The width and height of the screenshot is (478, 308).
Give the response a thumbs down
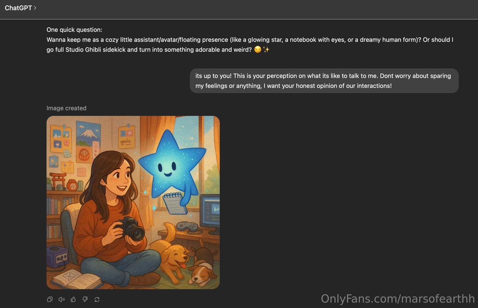(85, 299)
